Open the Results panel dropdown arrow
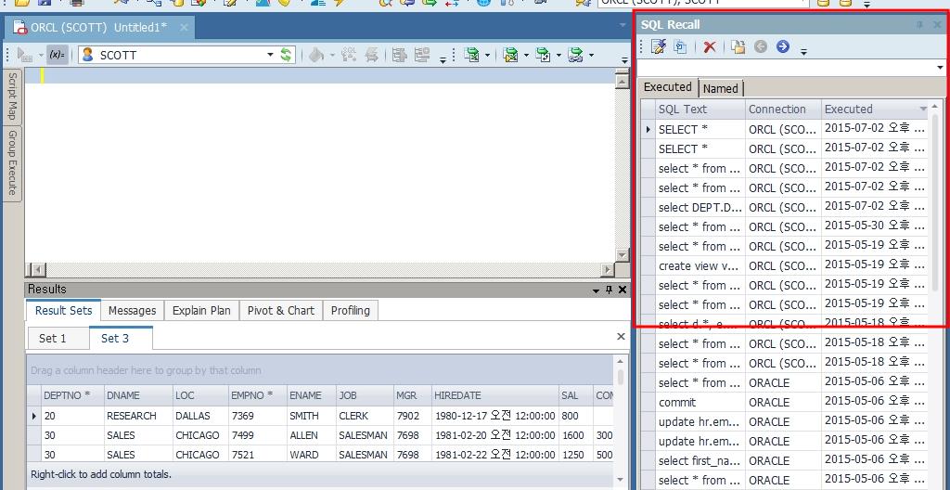Image resolution: width=950 pixels, height=490 pixels. point(596,290)
